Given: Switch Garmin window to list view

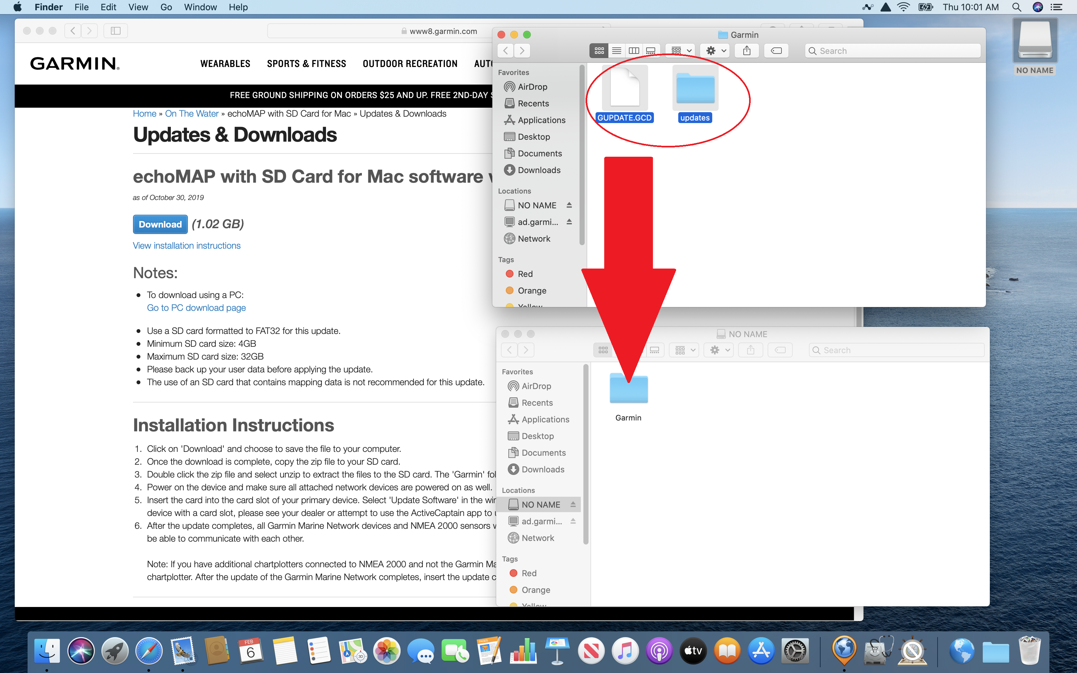Looking at the screenshot, I should tap(616, 51).
